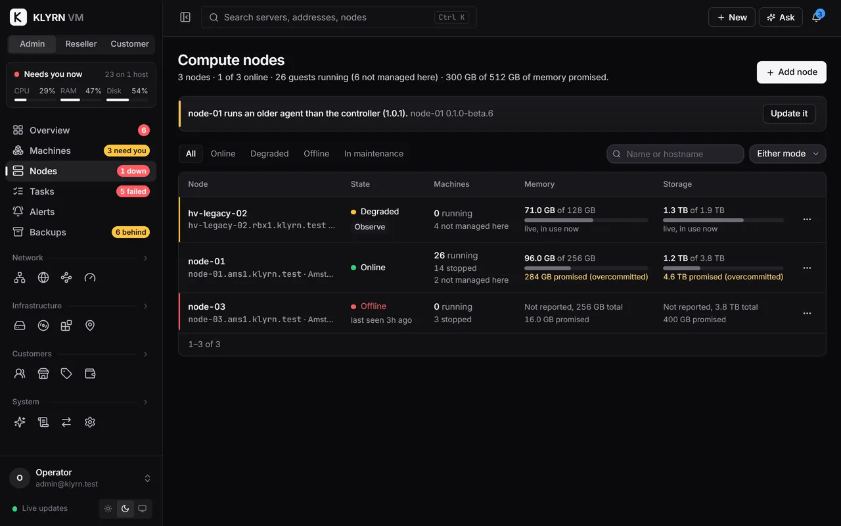Switch to the Customer role view
841x526 pixels.
129,44
